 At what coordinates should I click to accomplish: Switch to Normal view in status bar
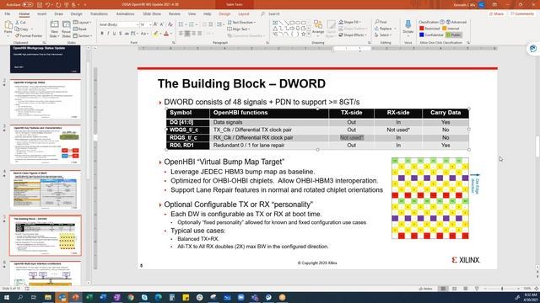[x=443, y=289]
